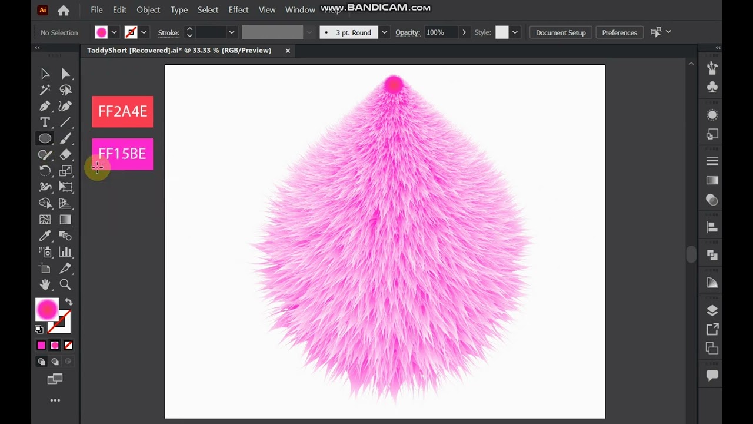Open the Layers panel icon
This screenshot has width=753, height=424.
pos(712,310)
